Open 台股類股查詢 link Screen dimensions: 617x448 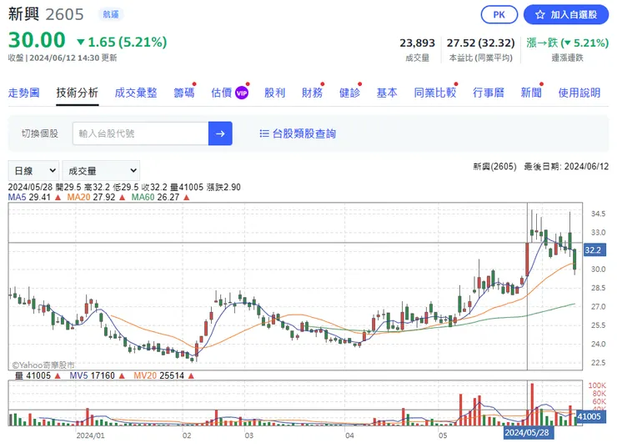tap(303, 133)
